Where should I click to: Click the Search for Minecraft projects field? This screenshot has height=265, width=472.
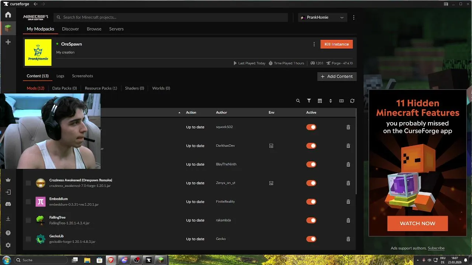coord(171,17)
